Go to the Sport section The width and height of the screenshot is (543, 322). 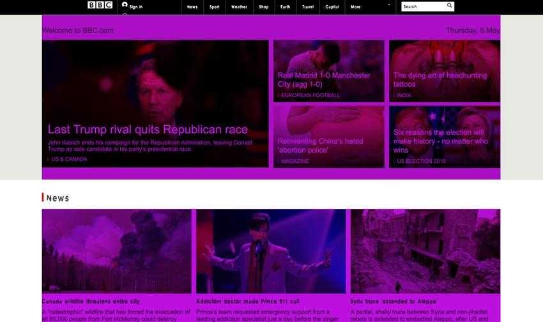(214, 7)
